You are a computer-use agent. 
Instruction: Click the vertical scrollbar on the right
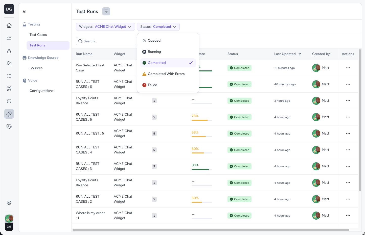tap(360, 120)
